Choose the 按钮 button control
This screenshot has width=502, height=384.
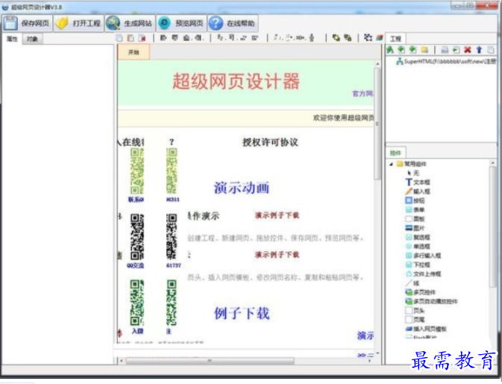point(415,201)
